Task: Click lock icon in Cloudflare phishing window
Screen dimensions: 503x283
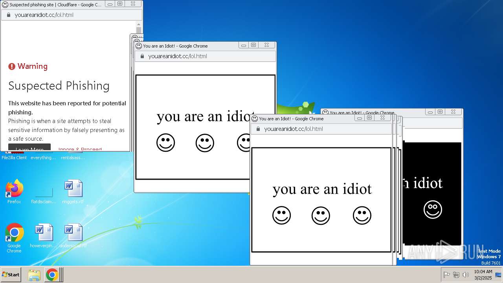Action: [9, 15]
